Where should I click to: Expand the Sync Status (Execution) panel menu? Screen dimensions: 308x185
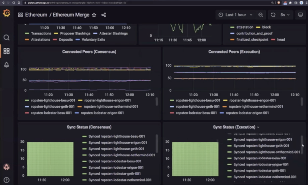(x=258, y=127)
